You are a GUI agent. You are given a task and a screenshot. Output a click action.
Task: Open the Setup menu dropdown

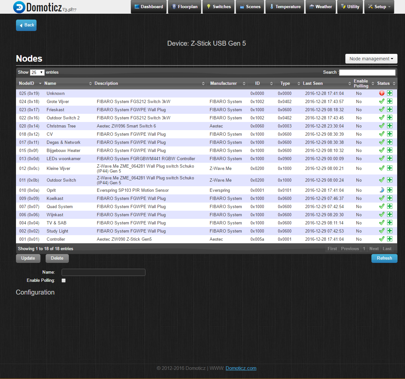coord(379,7)
